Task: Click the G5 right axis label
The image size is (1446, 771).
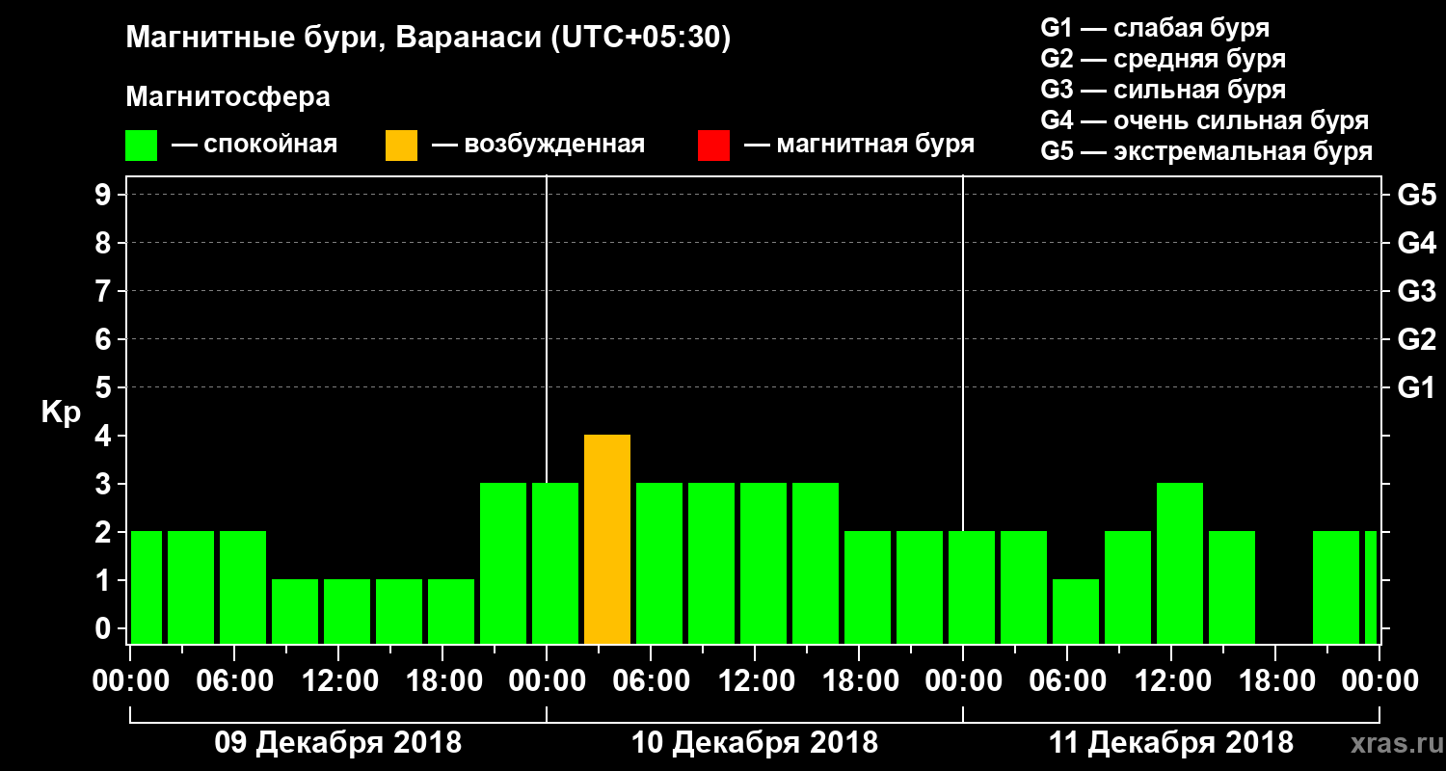Action: pos(1416,196)
